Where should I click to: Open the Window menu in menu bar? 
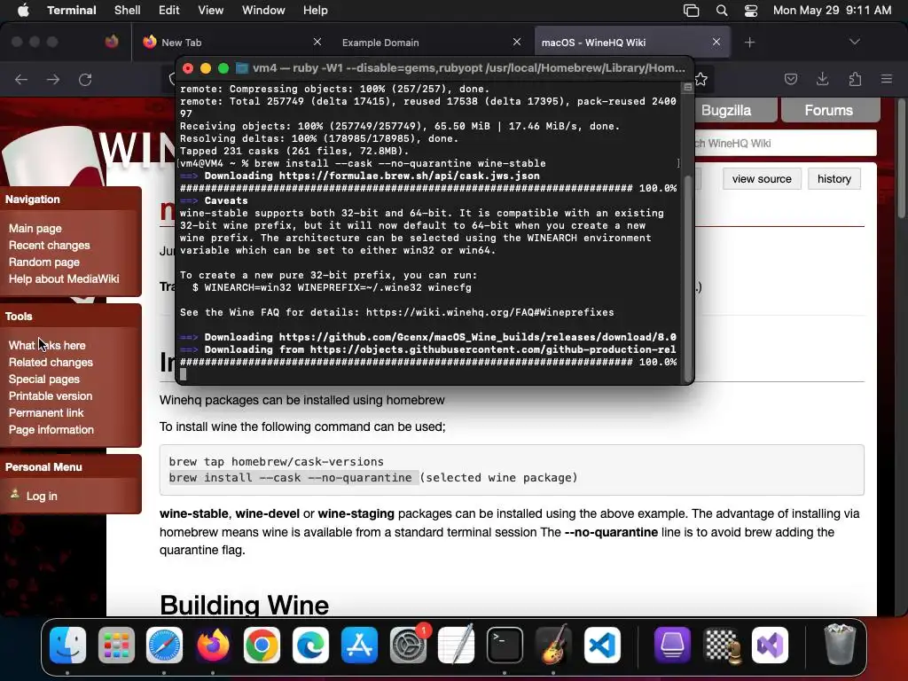coord(263,11)
